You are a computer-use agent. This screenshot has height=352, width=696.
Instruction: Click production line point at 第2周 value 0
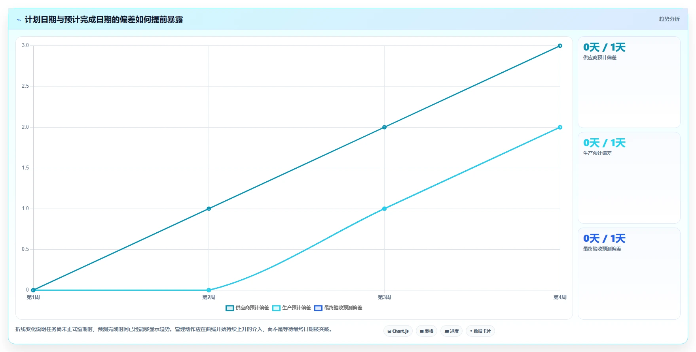[209, 290]
